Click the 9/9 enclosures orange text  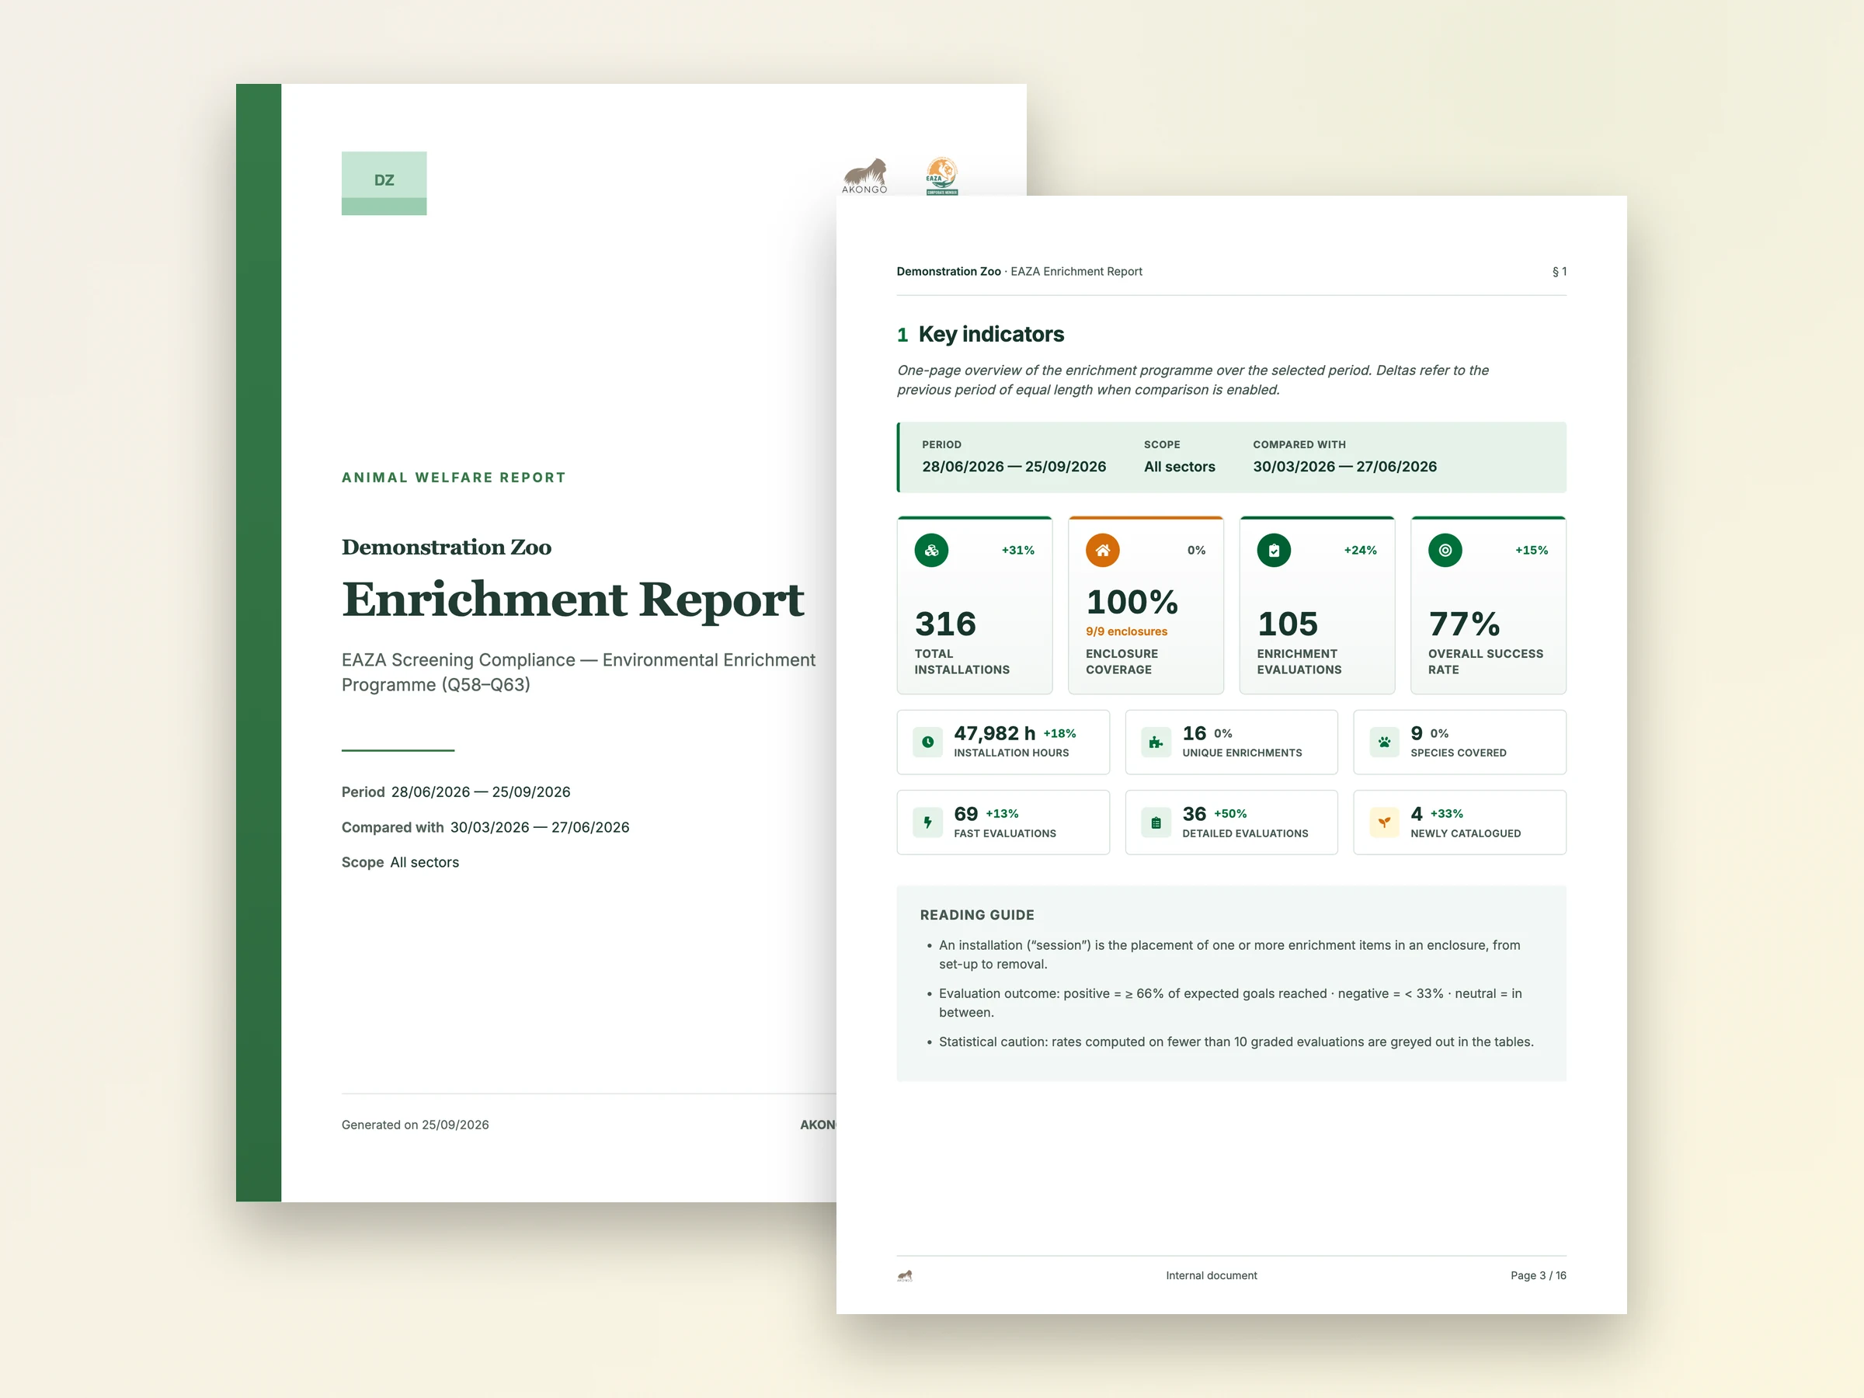1127,631
